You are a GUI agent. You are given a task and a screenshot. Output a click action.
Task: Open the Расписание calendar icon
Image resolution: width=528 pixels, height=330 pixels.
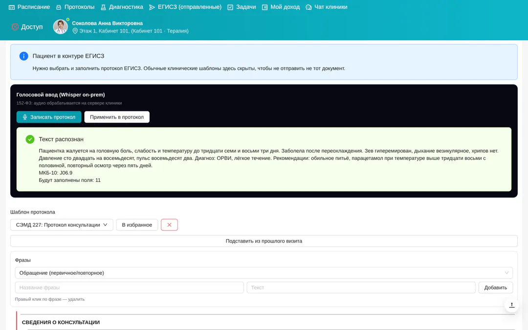pos(12,7)
